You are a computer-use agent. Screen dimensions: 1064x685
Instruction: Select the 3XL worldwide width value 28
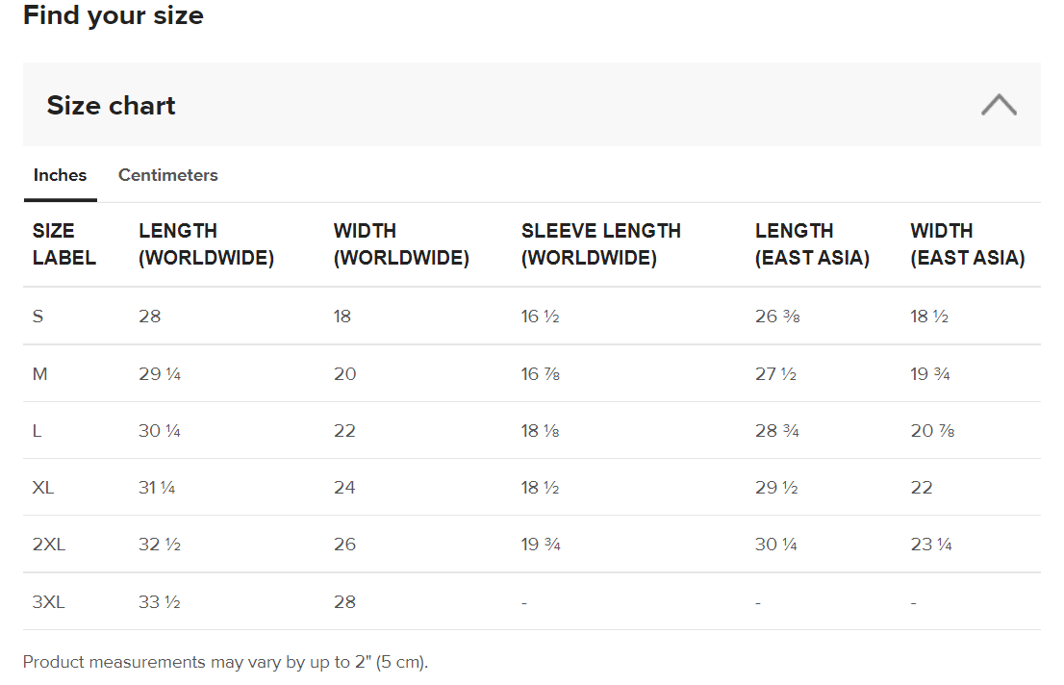[x=344, y=602]
